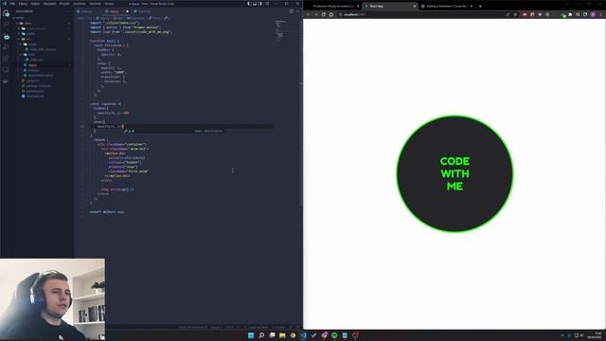Viewport: 606px width, 341px height.
Task: Open the Terminal menu in VS Code
Action: (x=95, y=4)
